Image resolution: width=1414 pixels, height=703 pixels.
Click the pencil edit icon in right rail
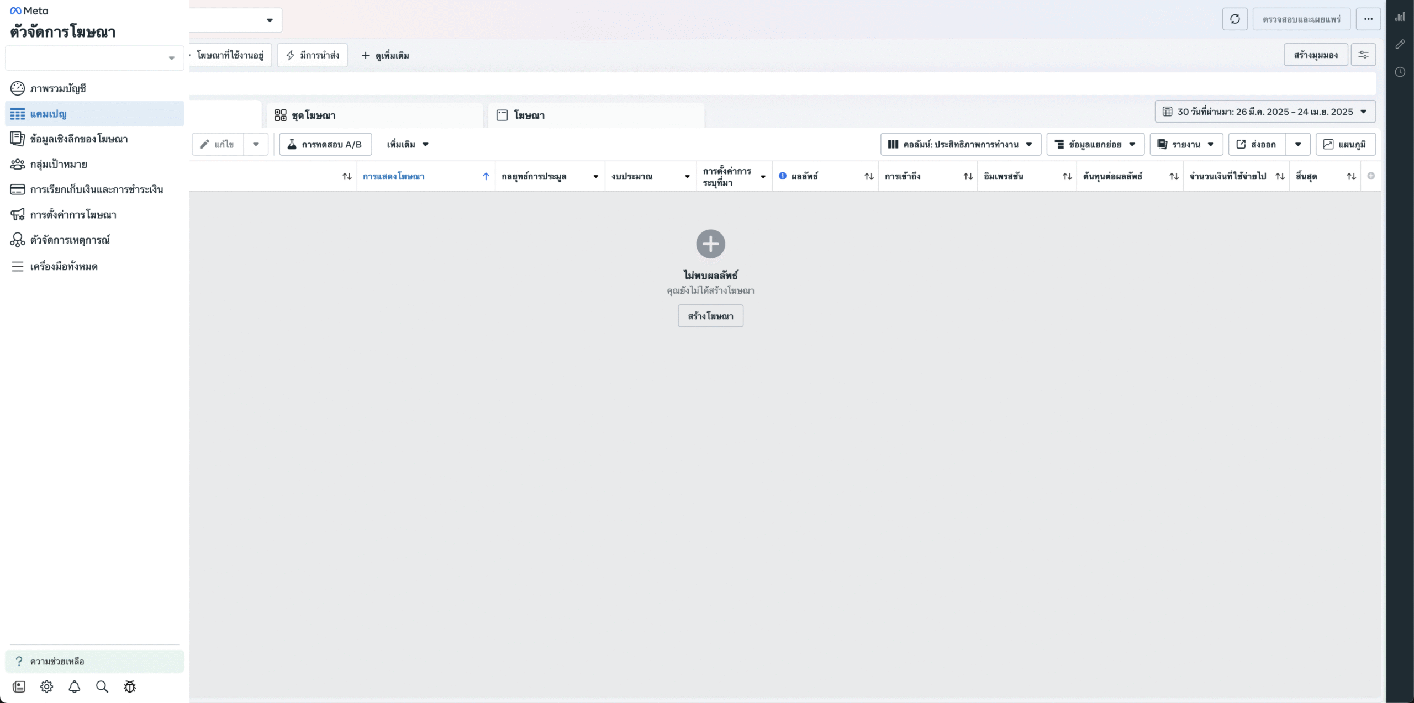pyautogui.click(x=1400, y=44)
